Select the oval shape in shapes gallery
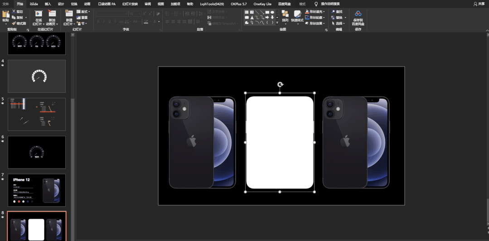This screenshot has width=489, height=241. tap(272, 12)
